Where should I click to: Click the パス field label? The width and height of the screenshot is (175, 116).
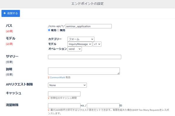pyautogui.click(x=9, y=26)
